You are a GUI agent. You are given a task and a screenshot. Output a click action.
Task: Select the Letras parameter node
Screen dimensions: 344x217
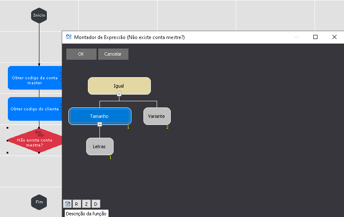coord(99,146)
